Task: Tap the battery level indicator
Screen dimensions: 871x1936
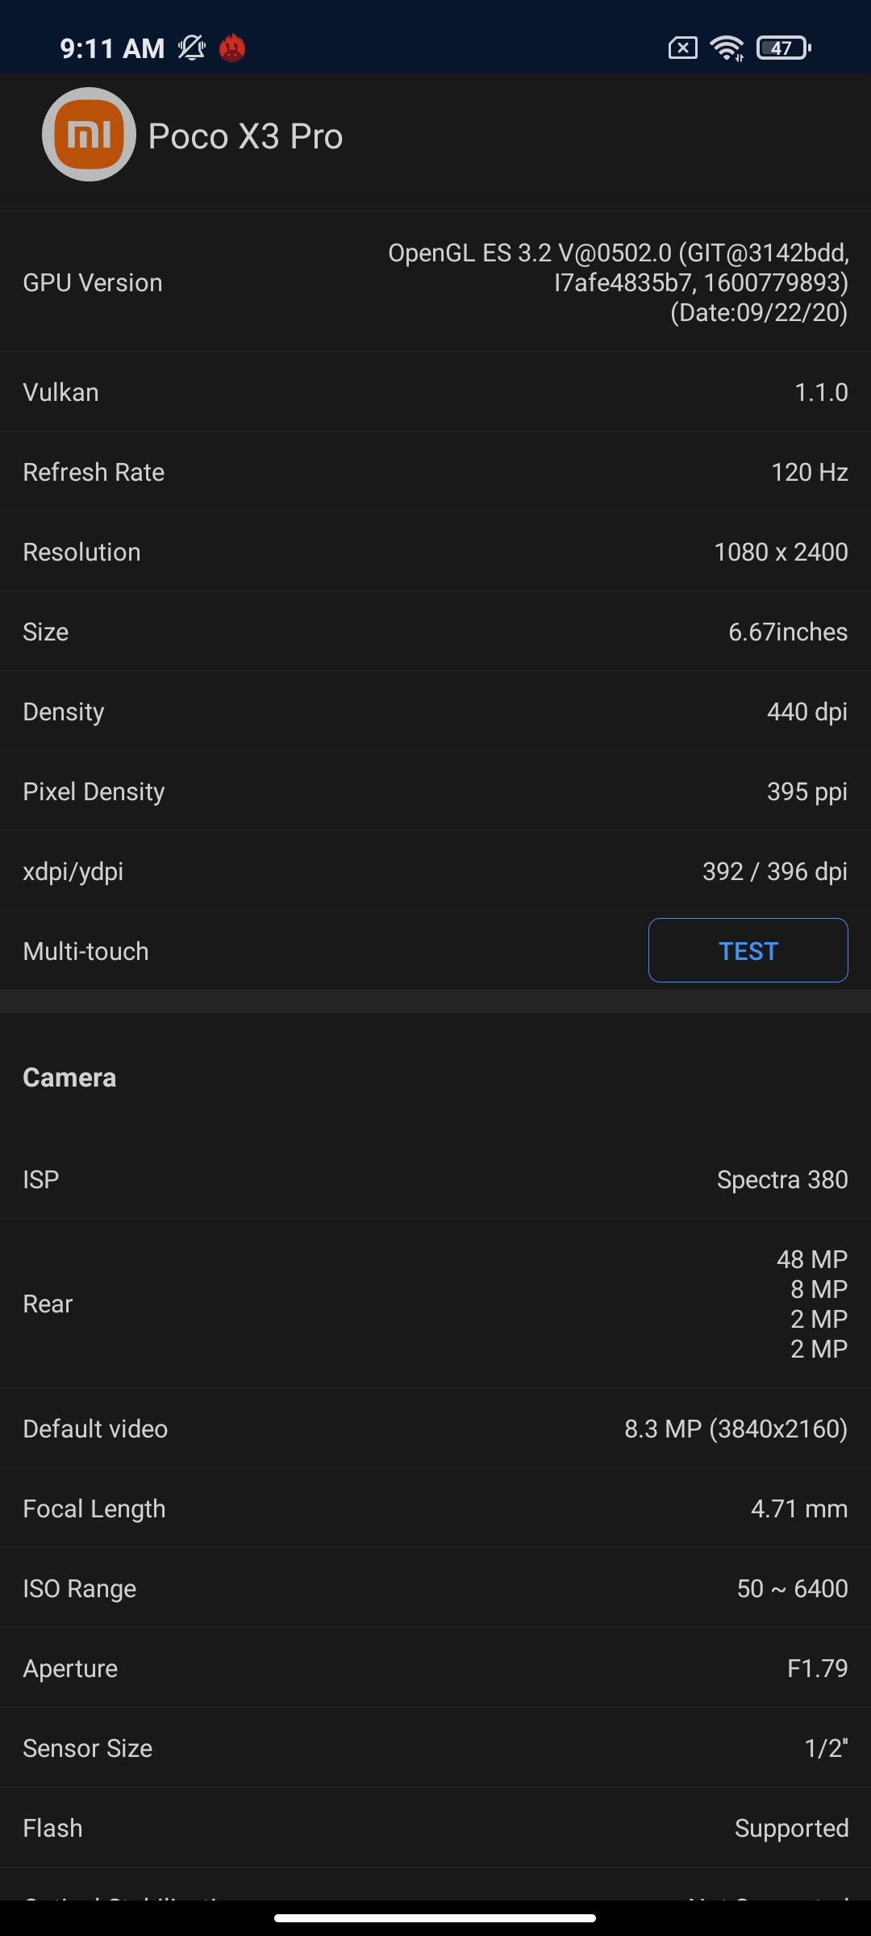Action: coord(784,48)
